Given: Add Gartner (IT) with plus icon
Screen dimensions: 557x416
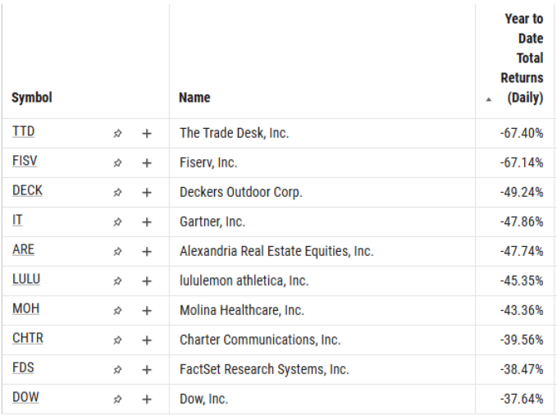Looking at the screenshot, I should coord(147,222).
